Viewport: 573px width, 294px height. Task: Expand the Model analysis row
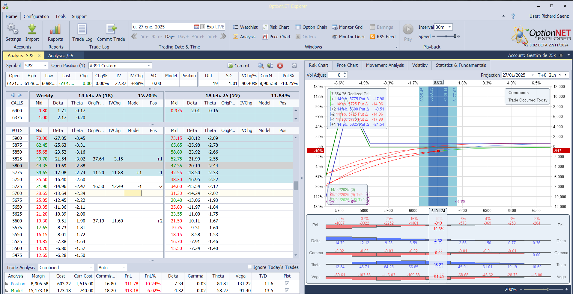pos(7,290)
